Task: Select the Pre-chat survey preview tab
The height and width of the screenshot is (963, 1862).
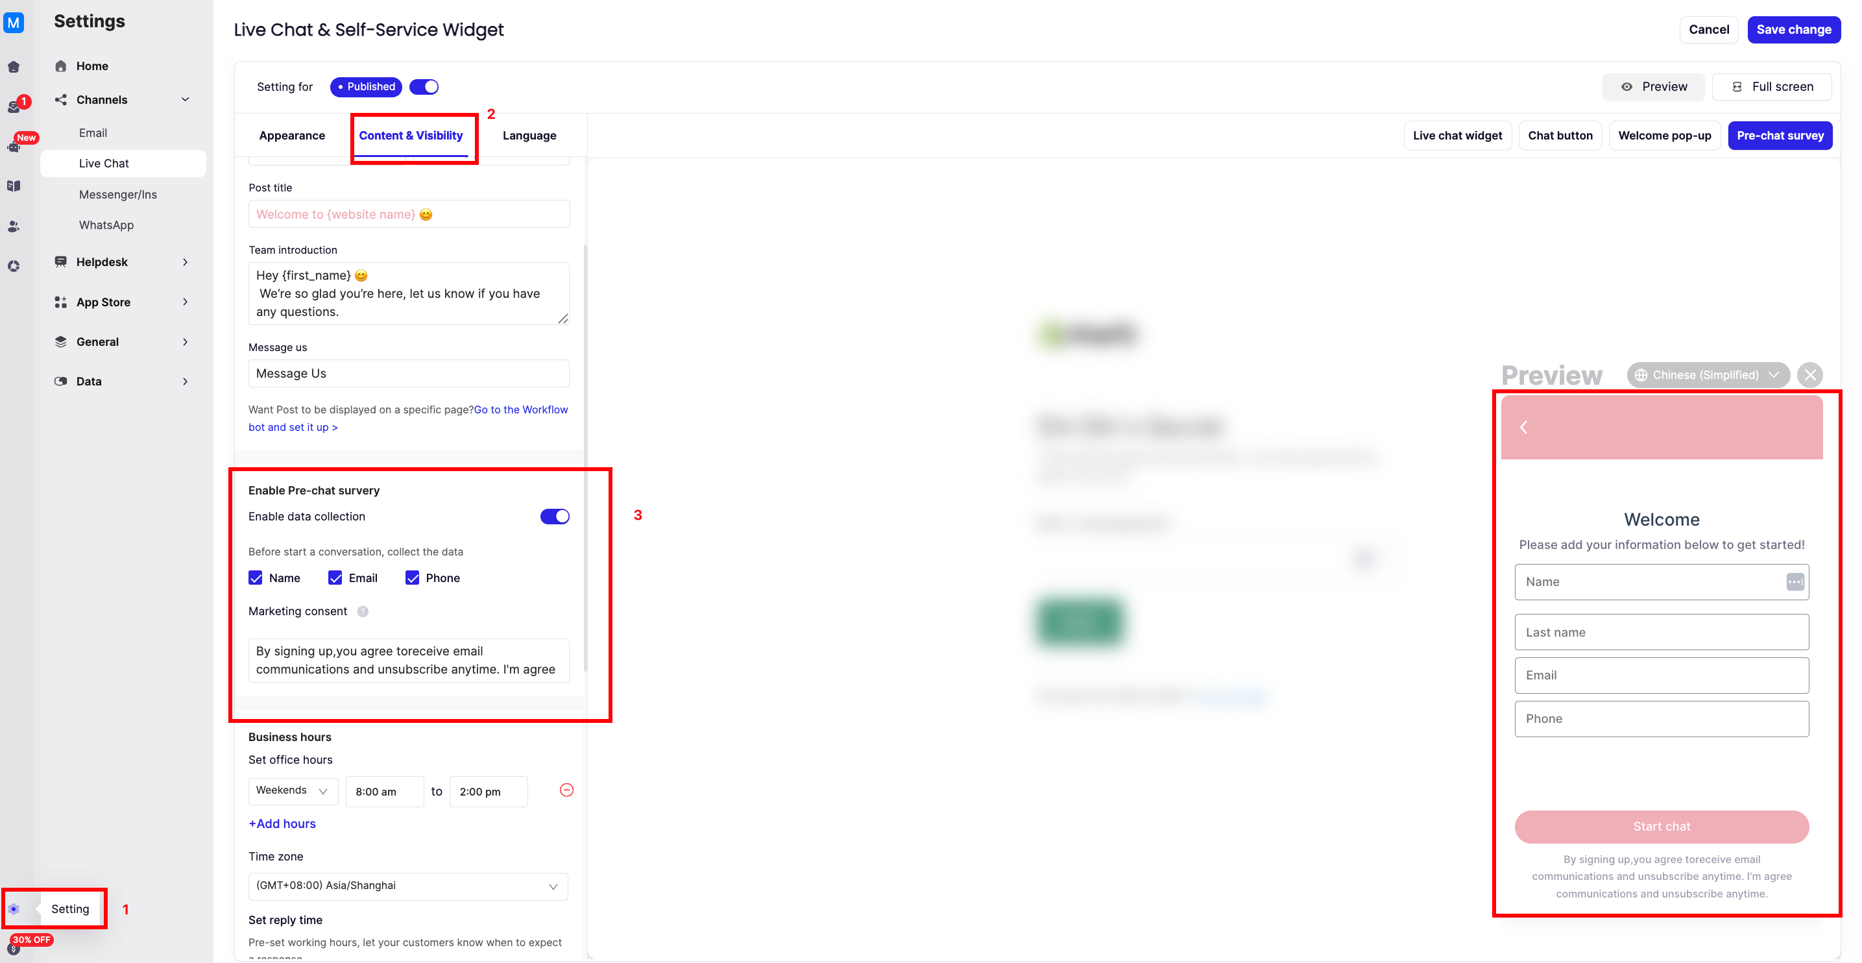Action: coord(1780,135)
